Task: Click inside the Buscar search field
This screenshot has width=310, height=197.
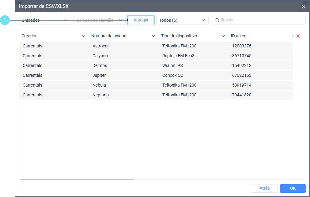Action: pyautogui.click(x=258, y=20)
